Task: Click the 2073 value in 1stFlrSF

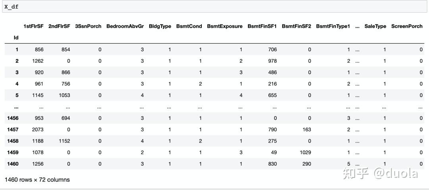Action: pyautogui.click(x=37, y=129)
